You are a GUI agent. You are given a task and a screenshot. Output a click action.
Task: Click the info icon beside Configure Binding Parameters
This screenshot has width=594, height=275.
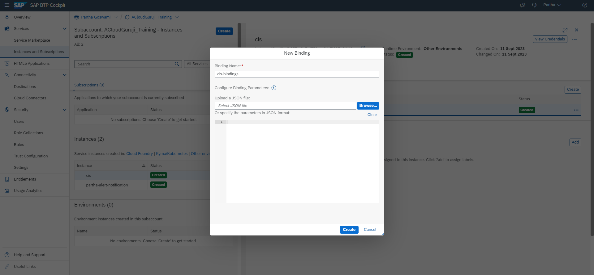coord(274,88)
